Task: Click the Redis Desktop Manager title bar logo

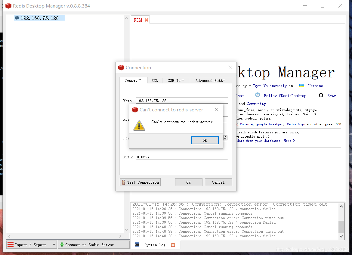Action: click(8, 6)
